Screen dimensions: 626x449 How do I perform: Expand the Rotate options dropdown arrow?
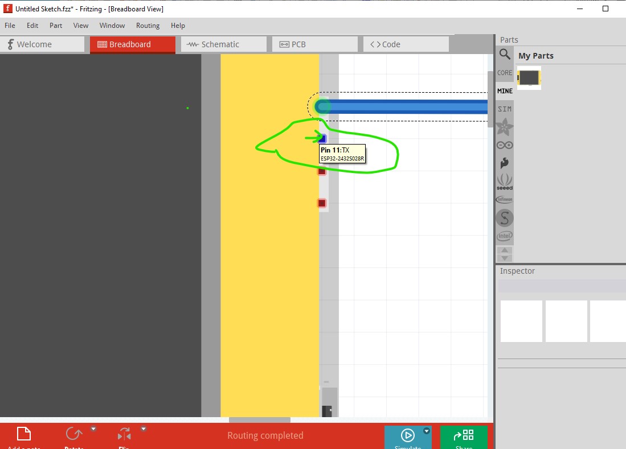click(x=94, y=429)
